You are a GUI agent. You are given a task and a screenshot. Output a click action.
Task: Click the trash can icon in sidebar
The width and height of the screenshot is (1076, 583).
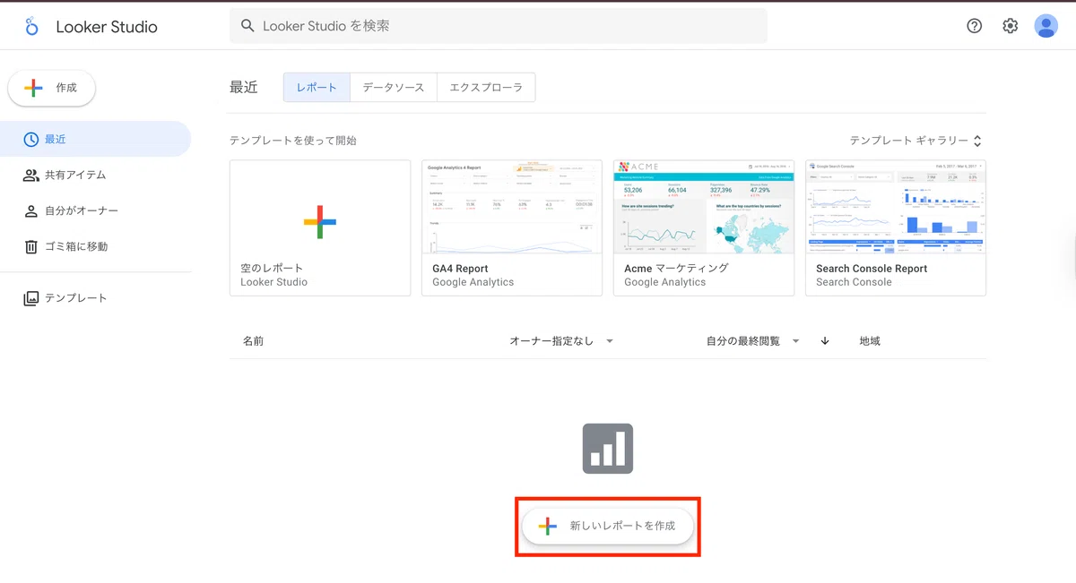(30, 246)
